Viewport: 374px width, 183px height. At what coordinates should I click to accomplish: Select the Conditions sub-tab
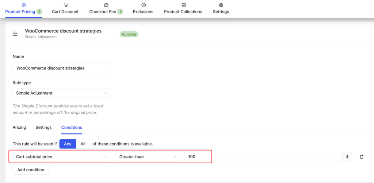pyautogui.click(x=72, y=127)
